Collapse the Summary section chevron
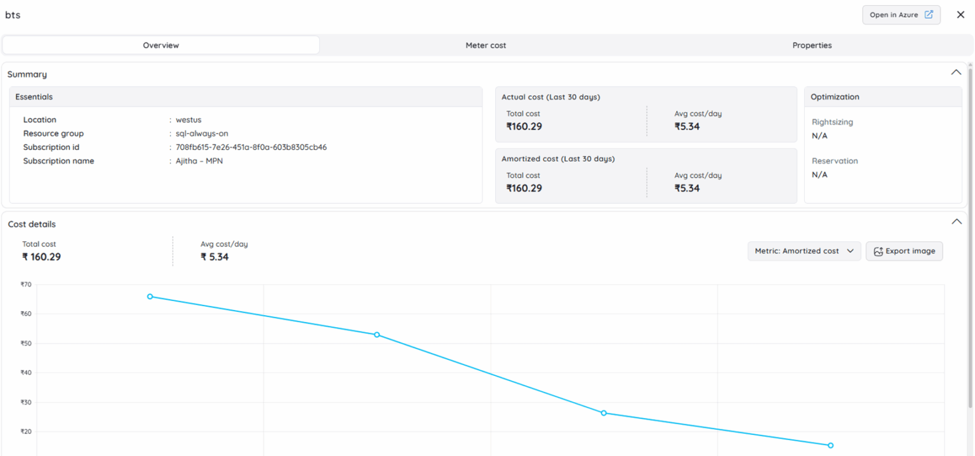Viewport: 975px width, 456px height. coord(956,72)
